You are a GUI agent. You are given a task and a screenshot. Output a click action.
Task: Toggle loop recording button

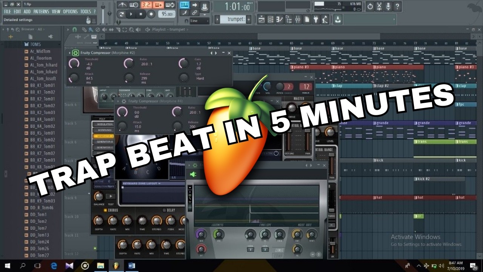pyautogui.click(x=170, y=5)
